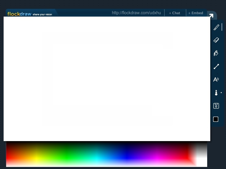
Task: Open the Chat panel
Action: pyautogui.click(x=174, y=13)
